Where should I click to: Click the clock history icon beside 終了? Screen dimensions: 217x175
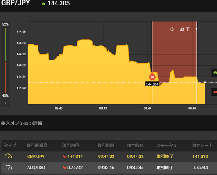click(172, 29)
